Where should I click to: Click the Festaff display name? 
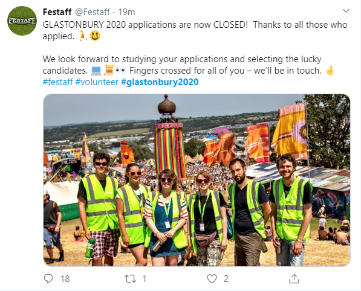57,12
